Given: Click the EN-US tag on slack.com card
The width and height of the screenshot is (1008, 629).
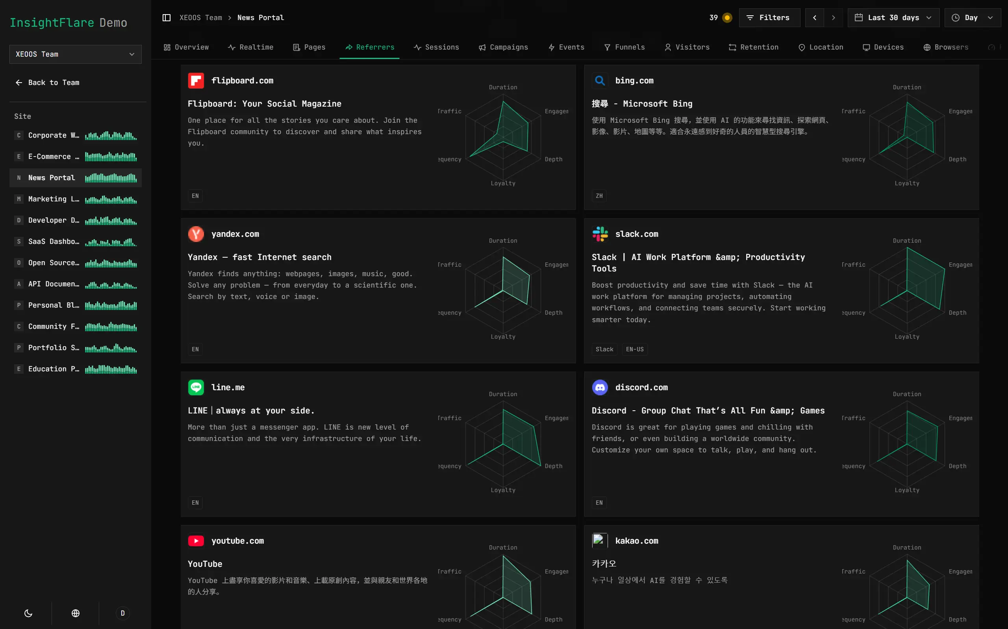Looking at the screenshot, I should tap(634, 349).
